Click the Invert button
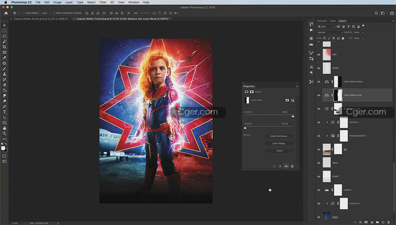This screenshot has height=225, width=396. pos(279,150)
